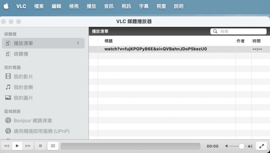
Task: Open the 編輯 menu
Action: pyautogui.click(x=56, y=6)
